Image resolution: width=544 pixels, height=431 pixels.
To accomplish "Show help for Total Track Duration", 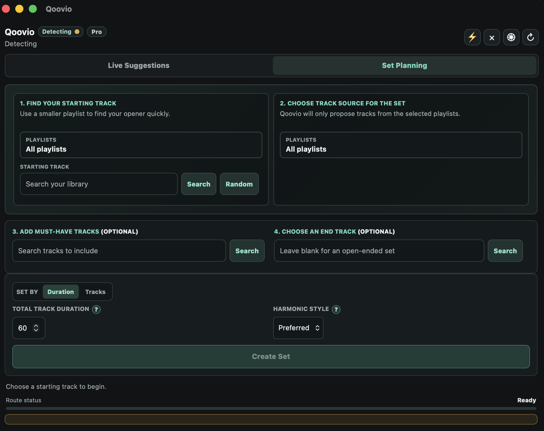I will click(x=96, y=309).
